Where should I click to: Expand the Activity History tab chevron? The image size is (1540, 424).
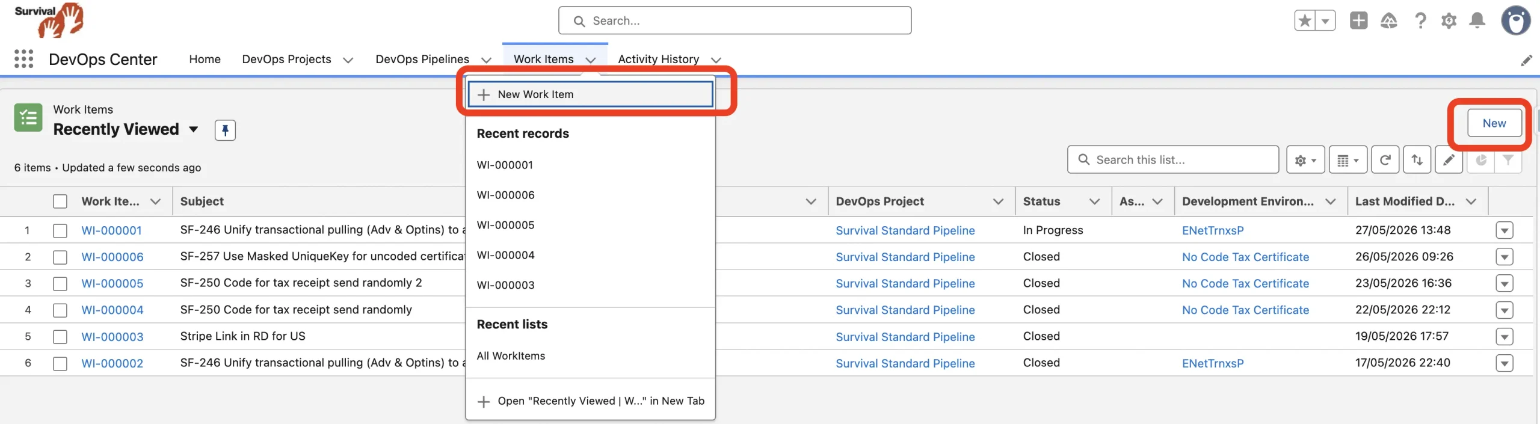pyautogui.click(x=716, y=60)
